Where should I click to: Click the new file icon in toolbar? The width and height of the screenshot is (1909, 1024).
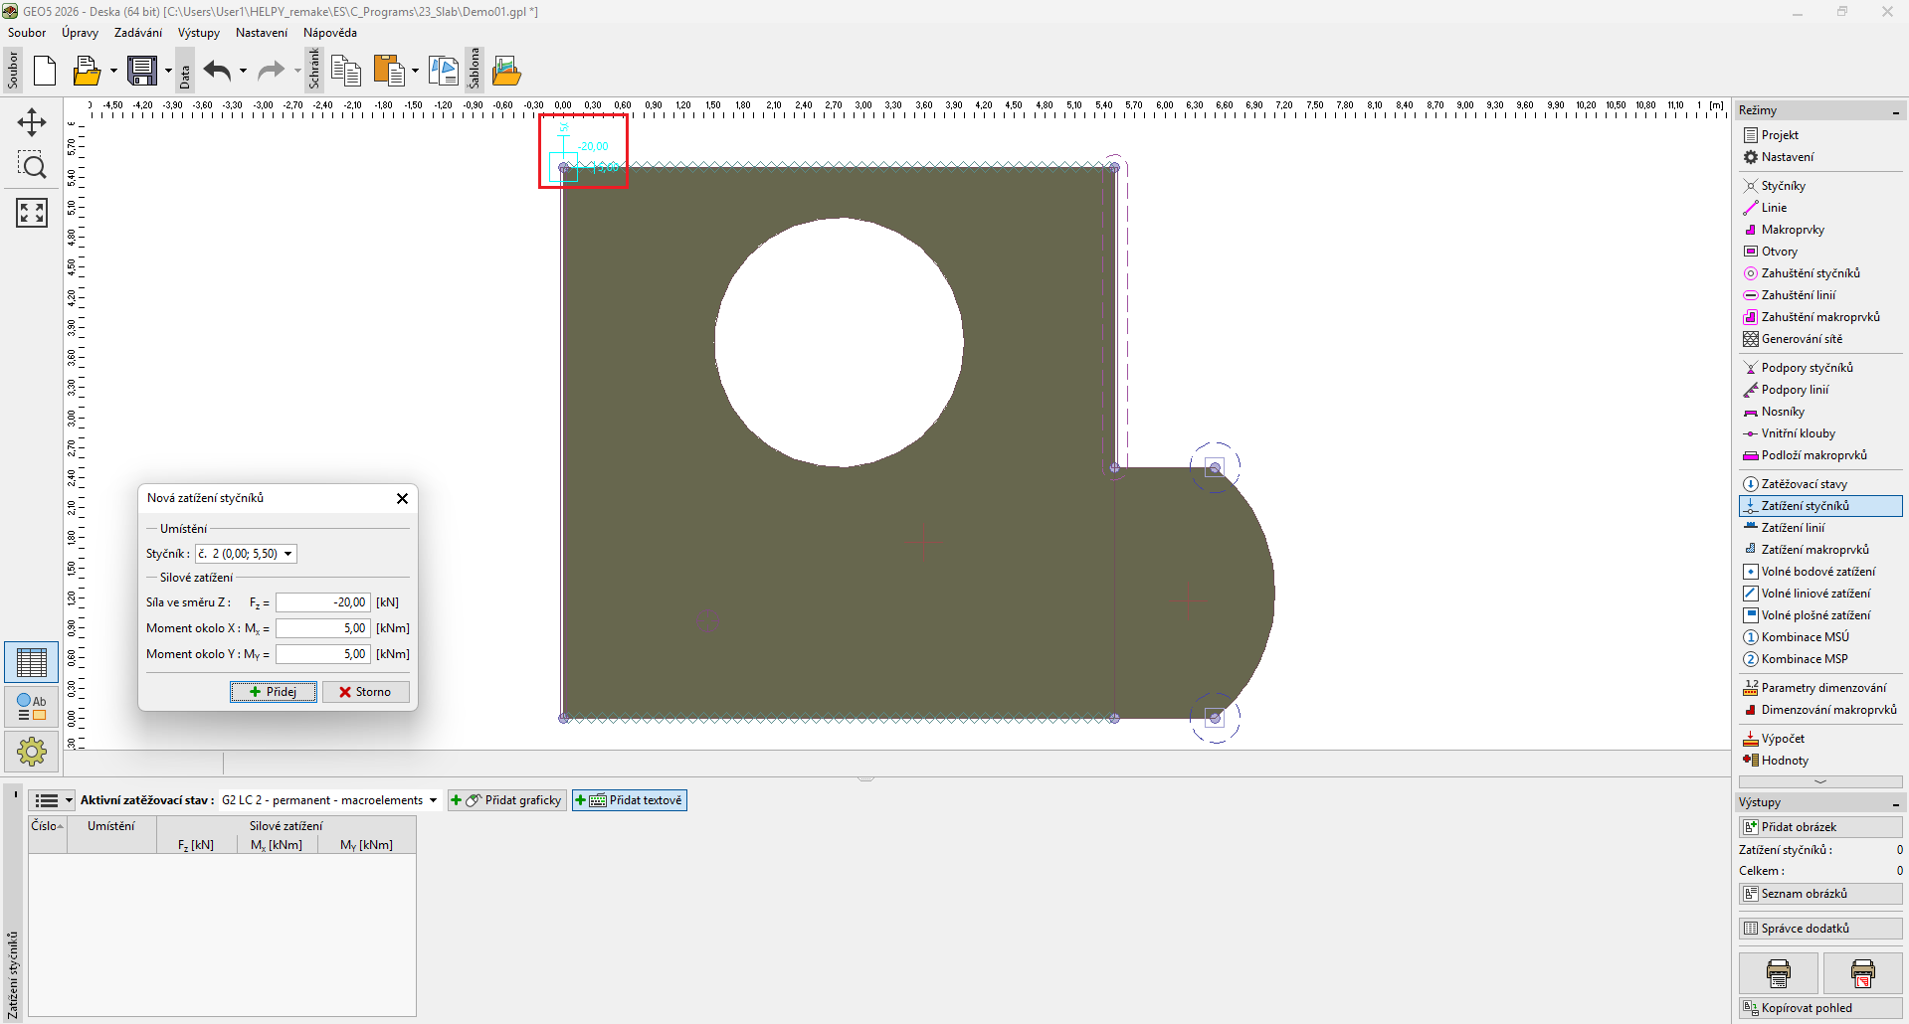(x=45, y=72)
